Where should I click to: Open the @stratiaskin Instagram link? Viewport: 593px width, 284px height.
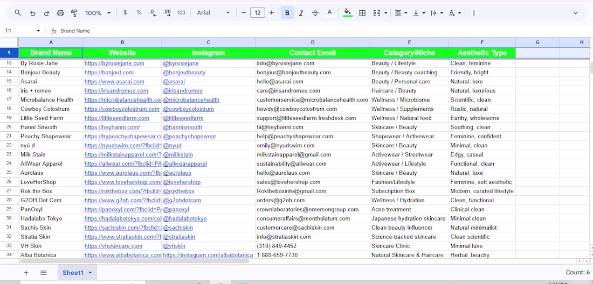pyautogui.click(x=179, y=237)
